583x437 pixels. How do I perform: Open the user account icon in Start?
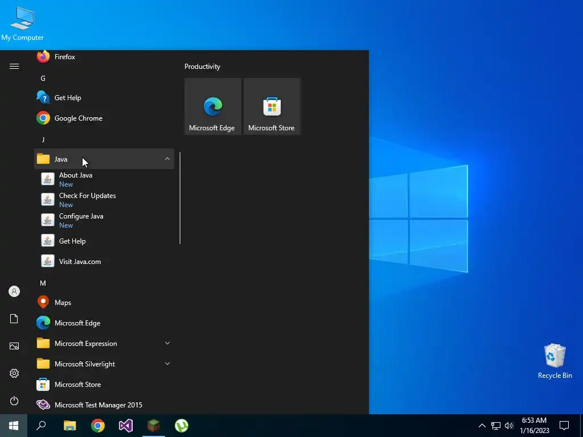pyautogui.click(x=14, y=291)
